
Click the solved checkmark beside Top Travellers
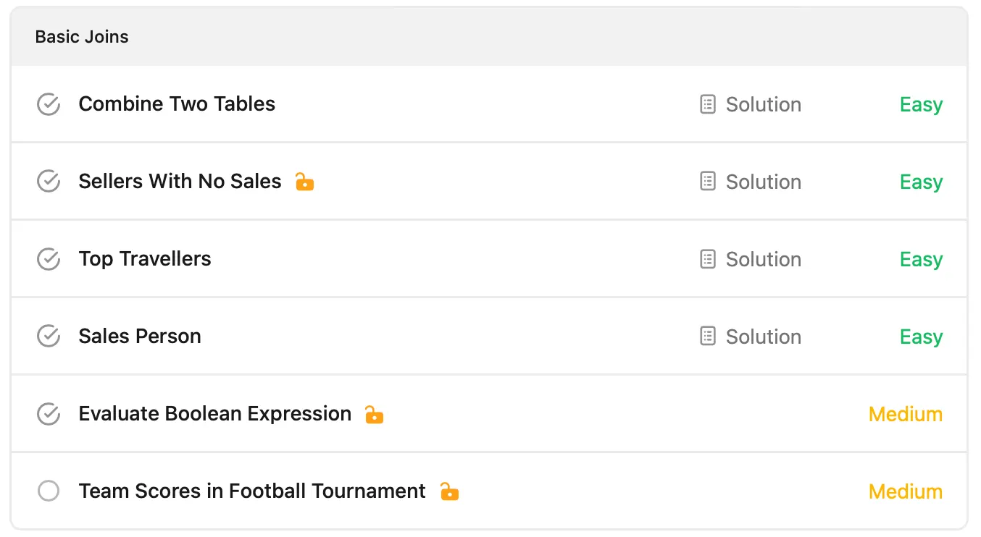pos(49,259)
